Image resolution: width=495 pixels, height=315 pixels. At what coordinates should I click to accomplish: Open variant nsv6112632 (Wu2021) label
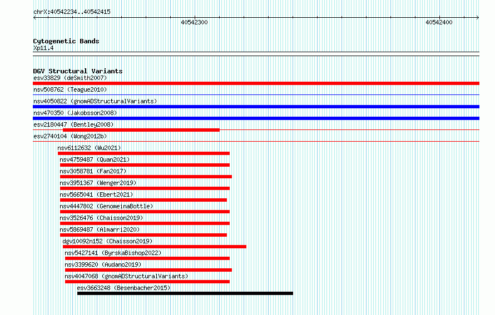click(x=89, y=148)
